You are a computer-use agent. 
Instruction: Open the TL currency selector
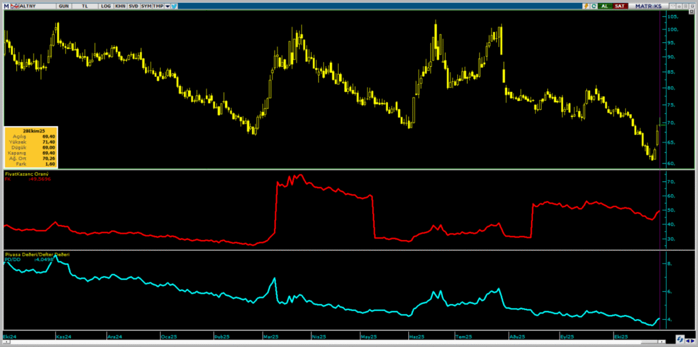tap(85, 5)
